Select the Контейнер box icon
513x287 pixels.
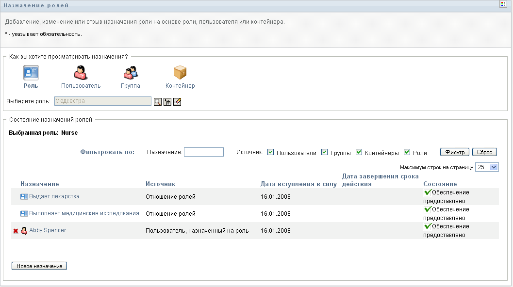click(x=180, y=73)
